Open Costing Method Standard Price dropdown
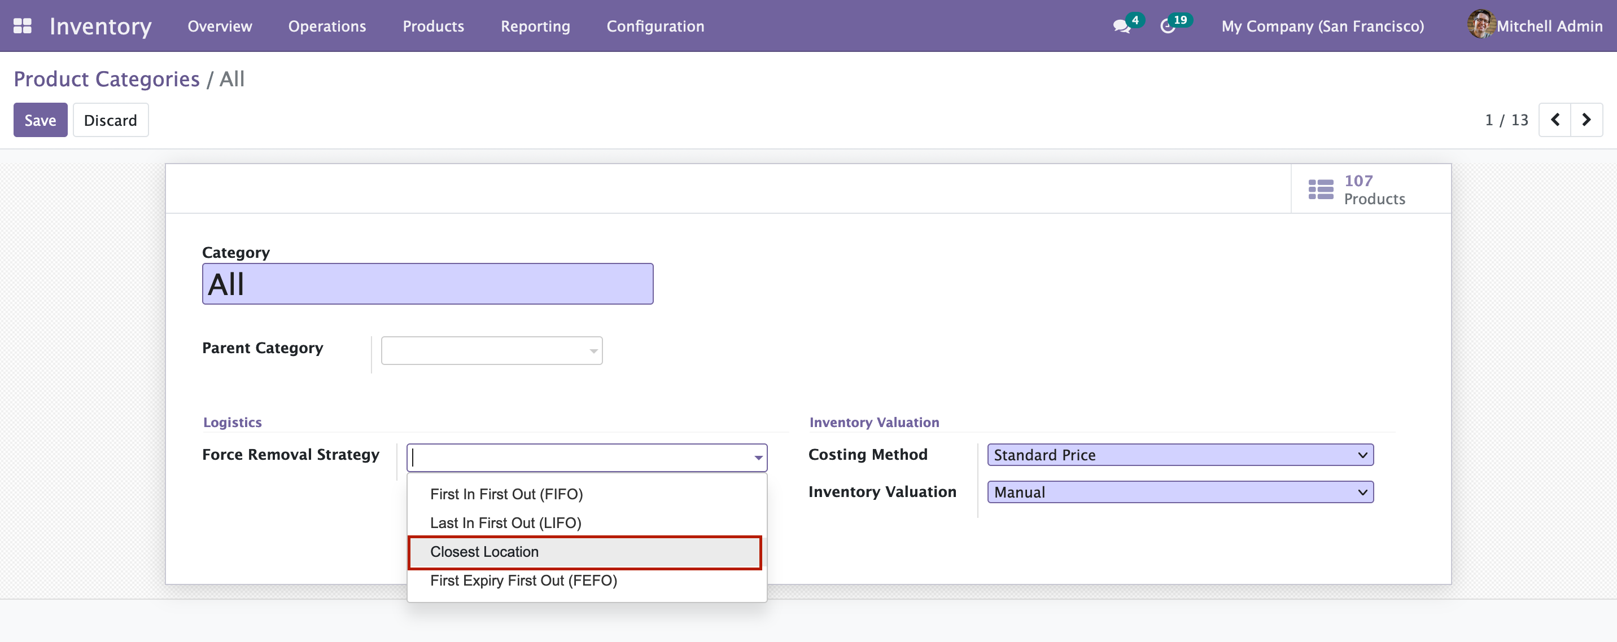1617x642 pixels. coord(1180,455)
